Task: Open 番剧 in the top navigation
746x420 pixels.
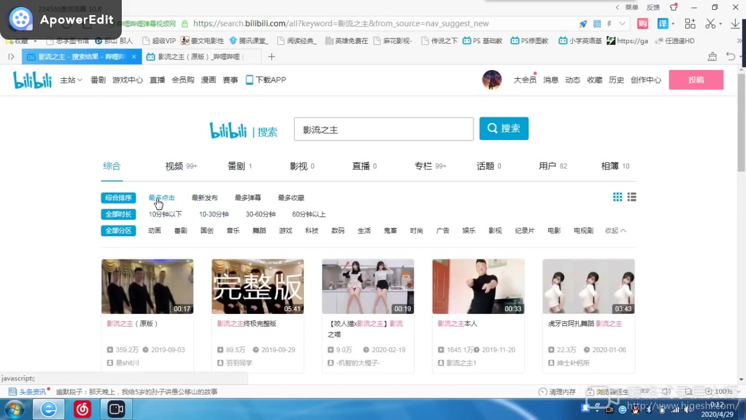Action: tap(98, 80)
